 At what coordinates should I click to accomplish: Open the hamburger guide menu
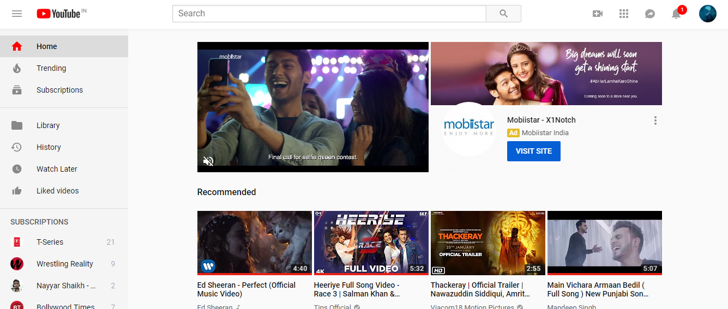coord(17,14)
